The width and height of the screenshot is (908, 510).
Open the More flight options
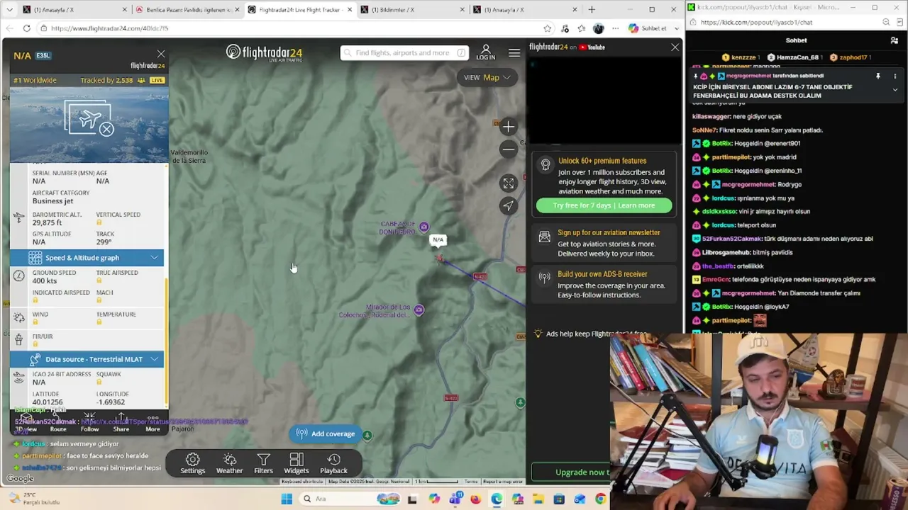[x=153, y=423]
